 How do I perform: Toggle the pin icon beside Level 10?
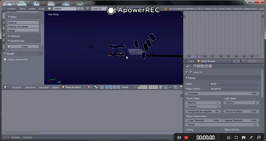click(x=186, y=72)
